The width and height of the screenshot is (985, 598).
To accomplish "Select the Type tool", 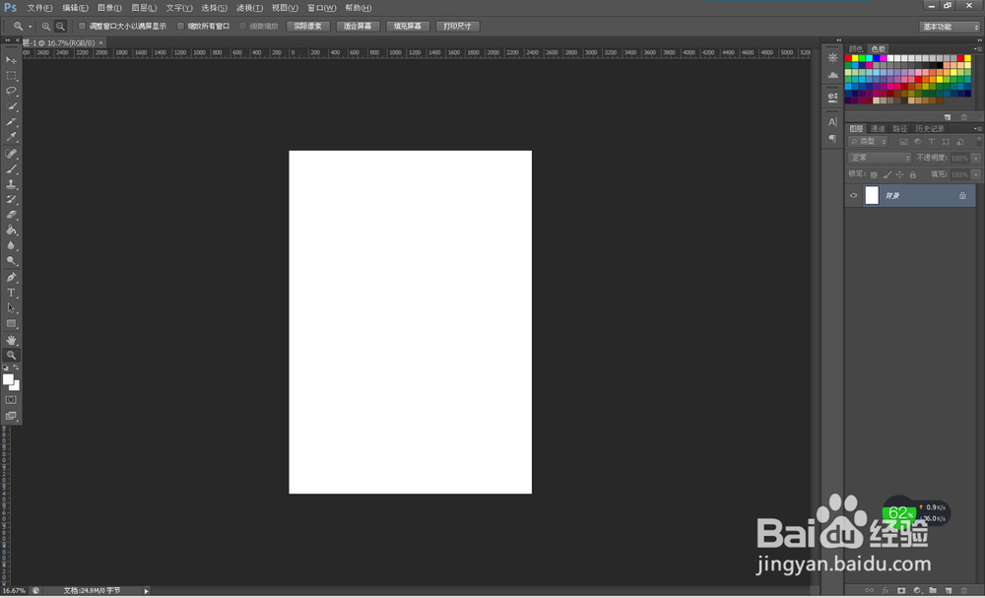I will [x=12, y=293].
